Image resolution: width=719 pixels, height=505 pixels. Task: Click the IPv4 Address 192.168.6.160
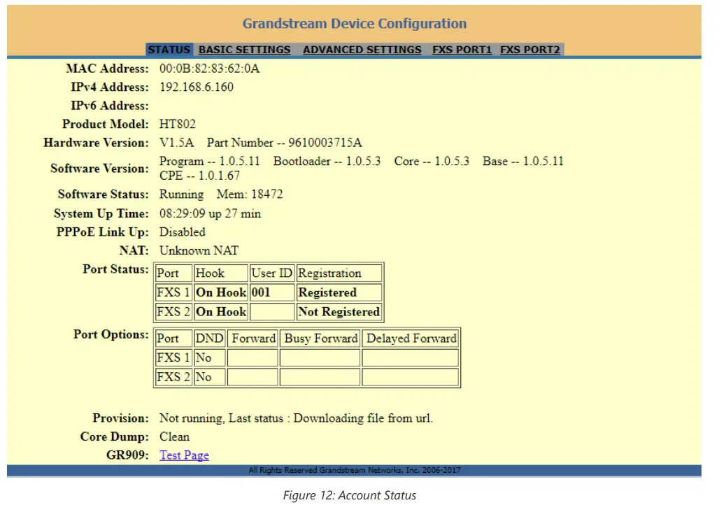pos(201,87)
